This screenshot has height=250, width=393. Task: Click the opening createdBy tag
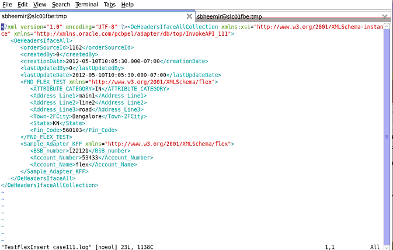(x=39, y=54)
